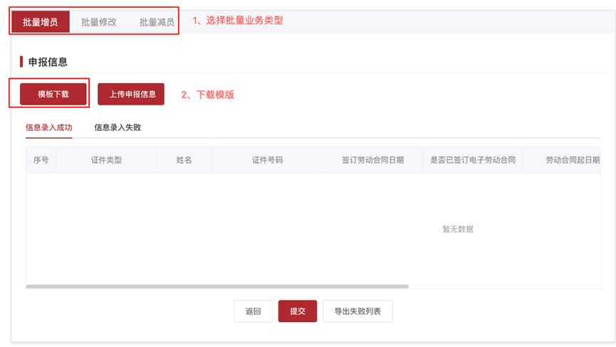Open the 批量减员 tab
616x347 pixels.
click(157, 22)
